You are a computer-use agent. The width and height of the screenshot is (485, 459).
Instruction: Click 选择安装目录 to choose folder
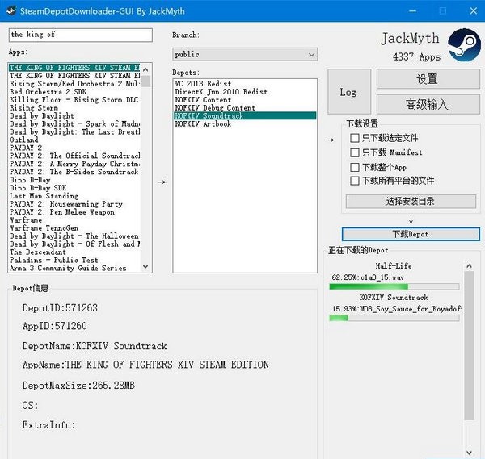tap(410, 201)
